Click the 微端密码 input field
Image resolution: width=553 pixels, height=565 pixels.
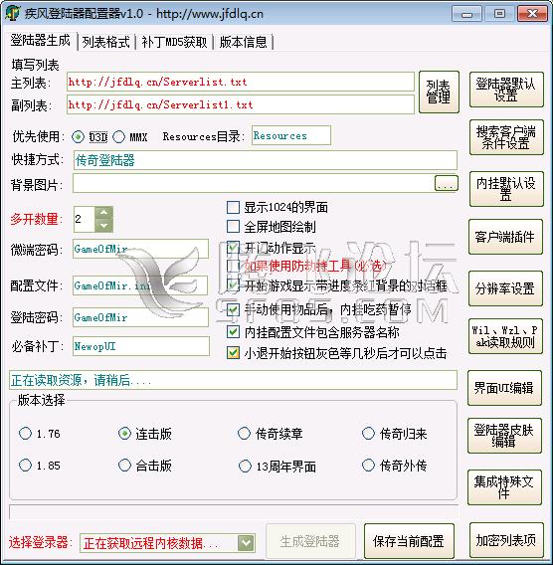140,249
